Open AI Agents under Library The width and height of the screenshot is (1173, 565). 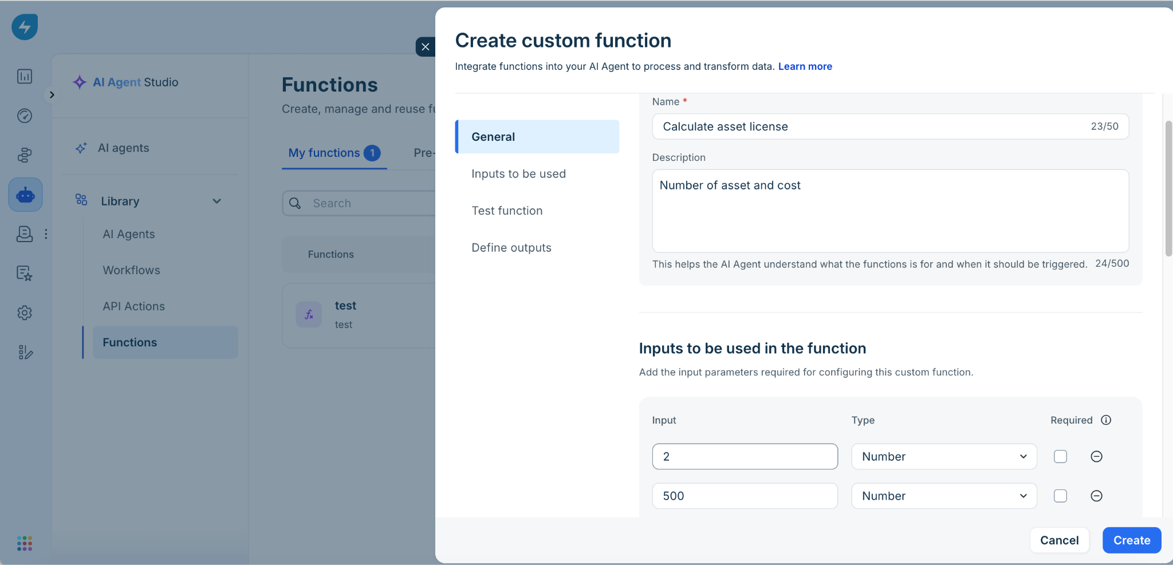point(129,234)
